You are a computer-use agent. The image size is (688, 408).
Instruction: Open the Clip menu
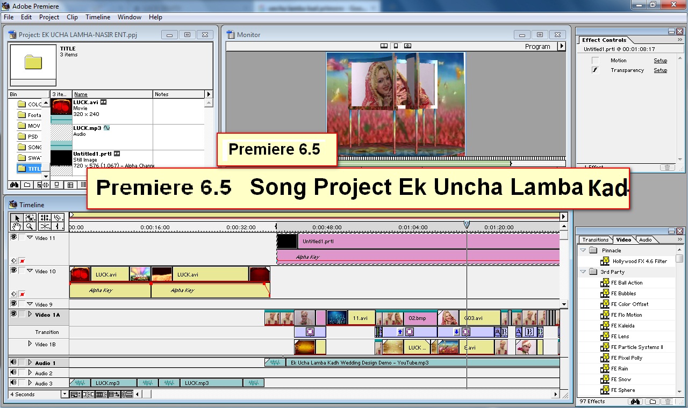72,17
